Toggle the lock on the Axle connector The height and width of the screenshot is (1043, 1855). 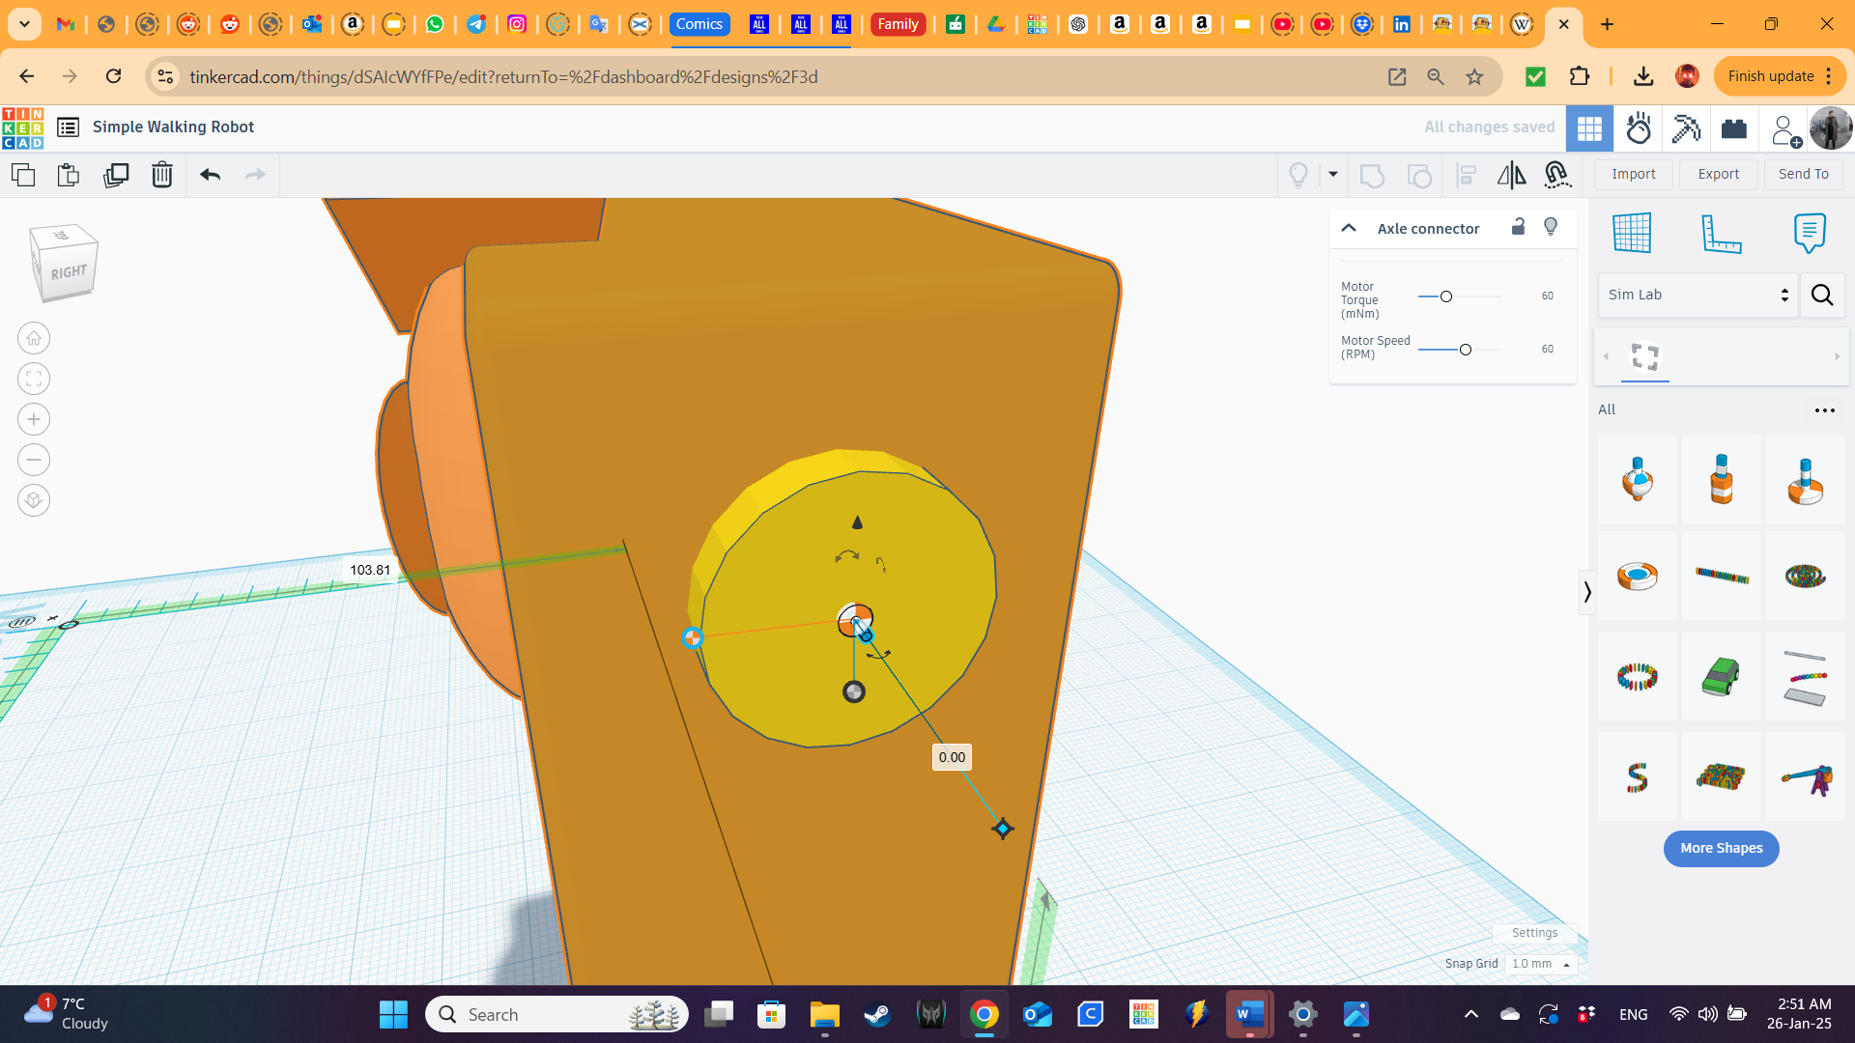[1518, 227]
